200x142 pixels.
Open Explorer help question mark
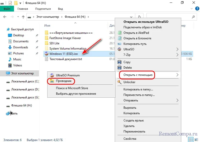coord(197,9)
